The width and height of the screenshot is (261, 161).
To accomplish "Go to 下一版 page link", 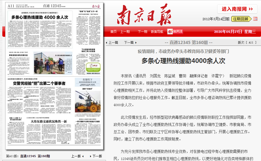I will [97, 156].
